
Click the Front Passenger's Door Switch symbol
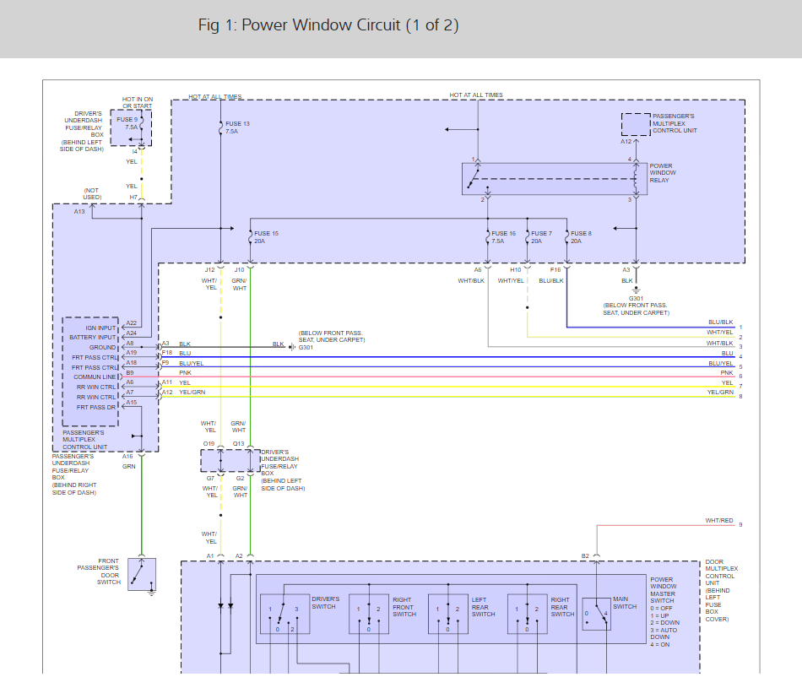[x=142, y=574]
